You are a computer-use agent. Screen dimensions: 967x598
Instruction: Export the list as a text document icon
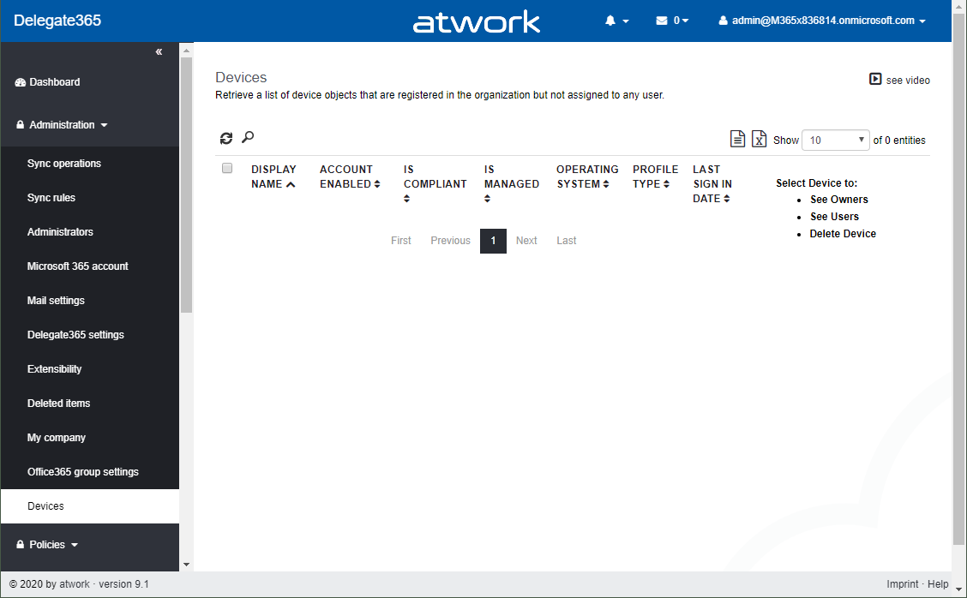[737, 139]
